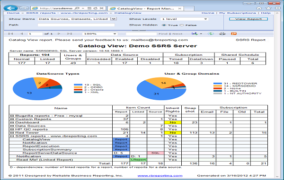Select False for Show Hidden
Screen dimensions: 284x180
[x=182, y=25]
